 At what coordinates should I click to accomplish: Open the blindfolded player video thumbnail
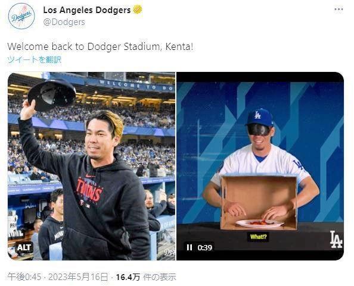click(260, 166)
